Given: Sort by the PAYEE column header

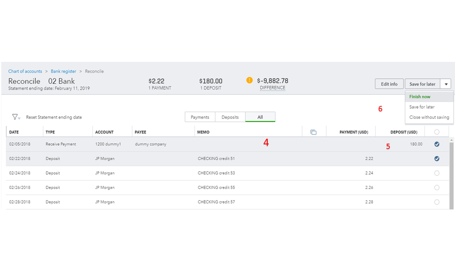Looking at the screenshot, I should (140, 132).
